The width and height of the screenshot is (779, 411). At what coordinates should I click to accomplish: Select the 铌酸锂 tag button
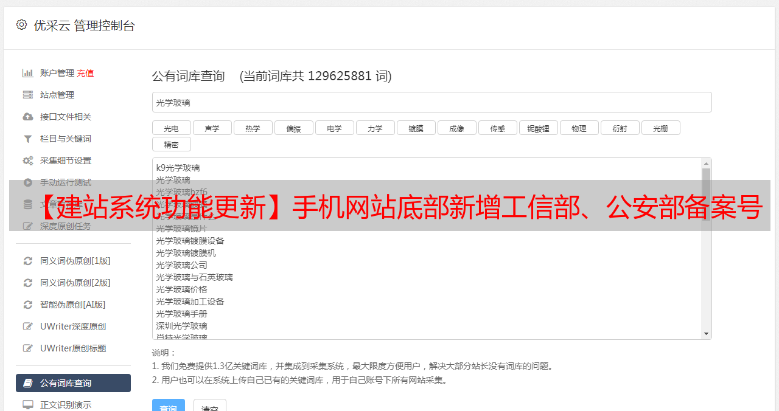tap(539, 128)
